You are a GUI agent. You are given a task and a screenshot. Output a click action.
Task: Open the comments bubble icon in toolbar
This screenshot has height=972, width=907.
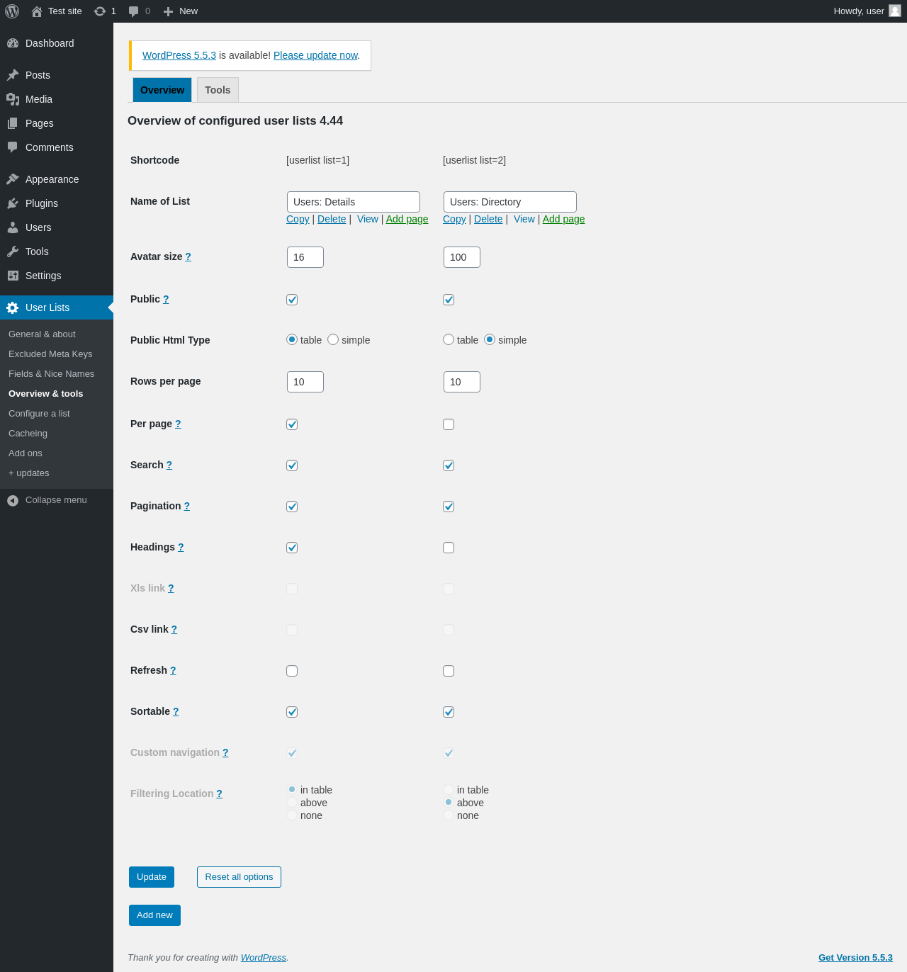click(133, 11)
